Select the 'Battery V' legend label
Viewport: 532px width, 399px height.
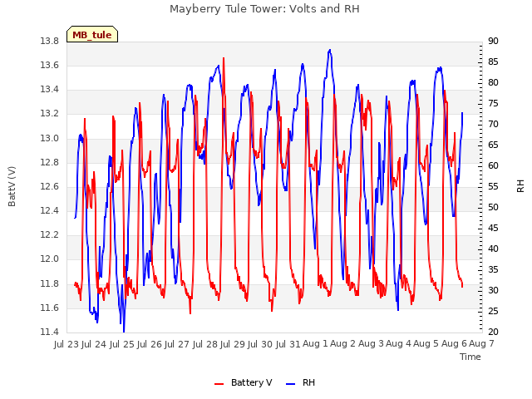coord(251,382)
